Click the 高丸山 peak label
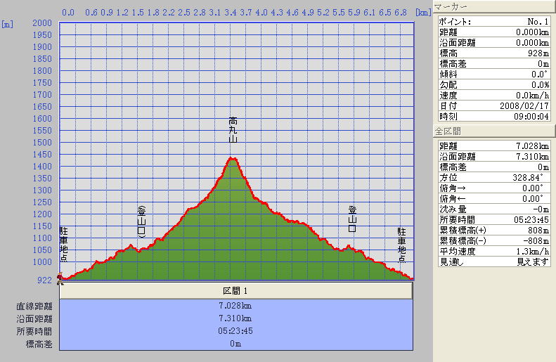The image size is (556, 362). click(233, 130)
